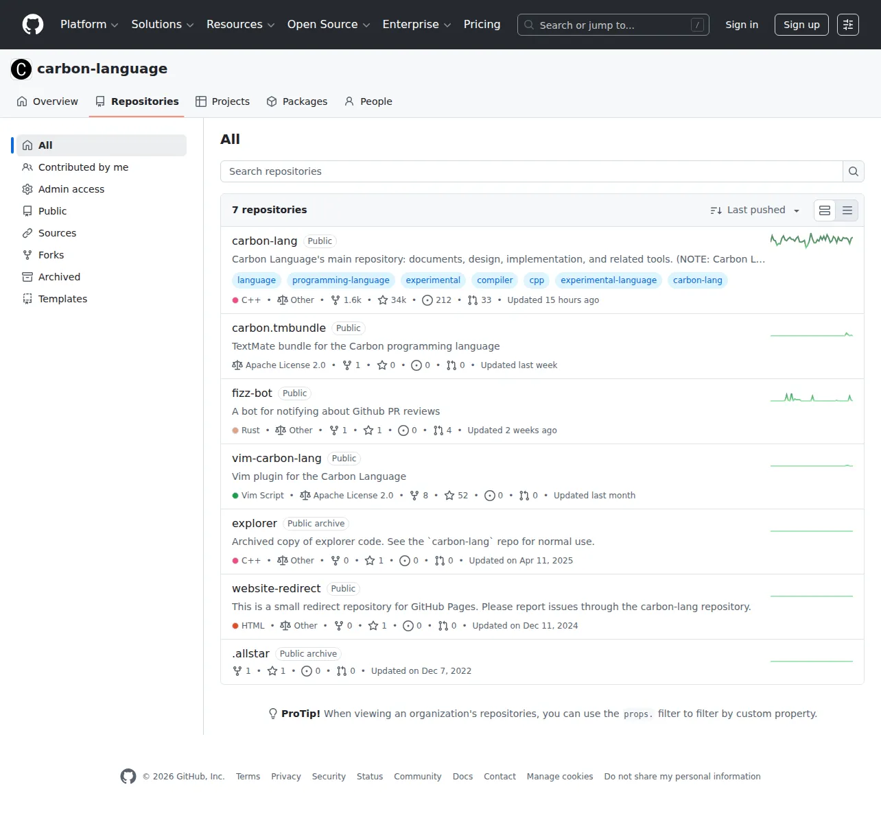This screenshot has width=881, height=813.
Task: Select the All filter in sidebar
Action: pyautogui.click(x=102, y=145)
